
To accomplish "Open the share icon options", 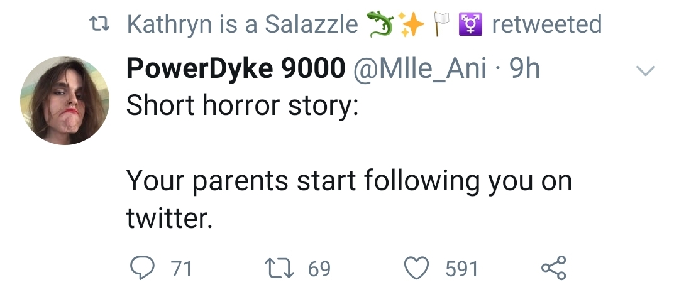I will tap(554, 267).
